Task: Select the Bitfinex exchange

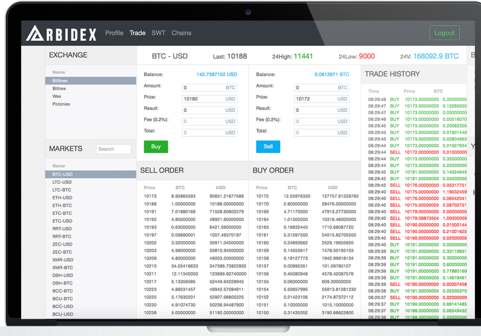Action: 90,81
